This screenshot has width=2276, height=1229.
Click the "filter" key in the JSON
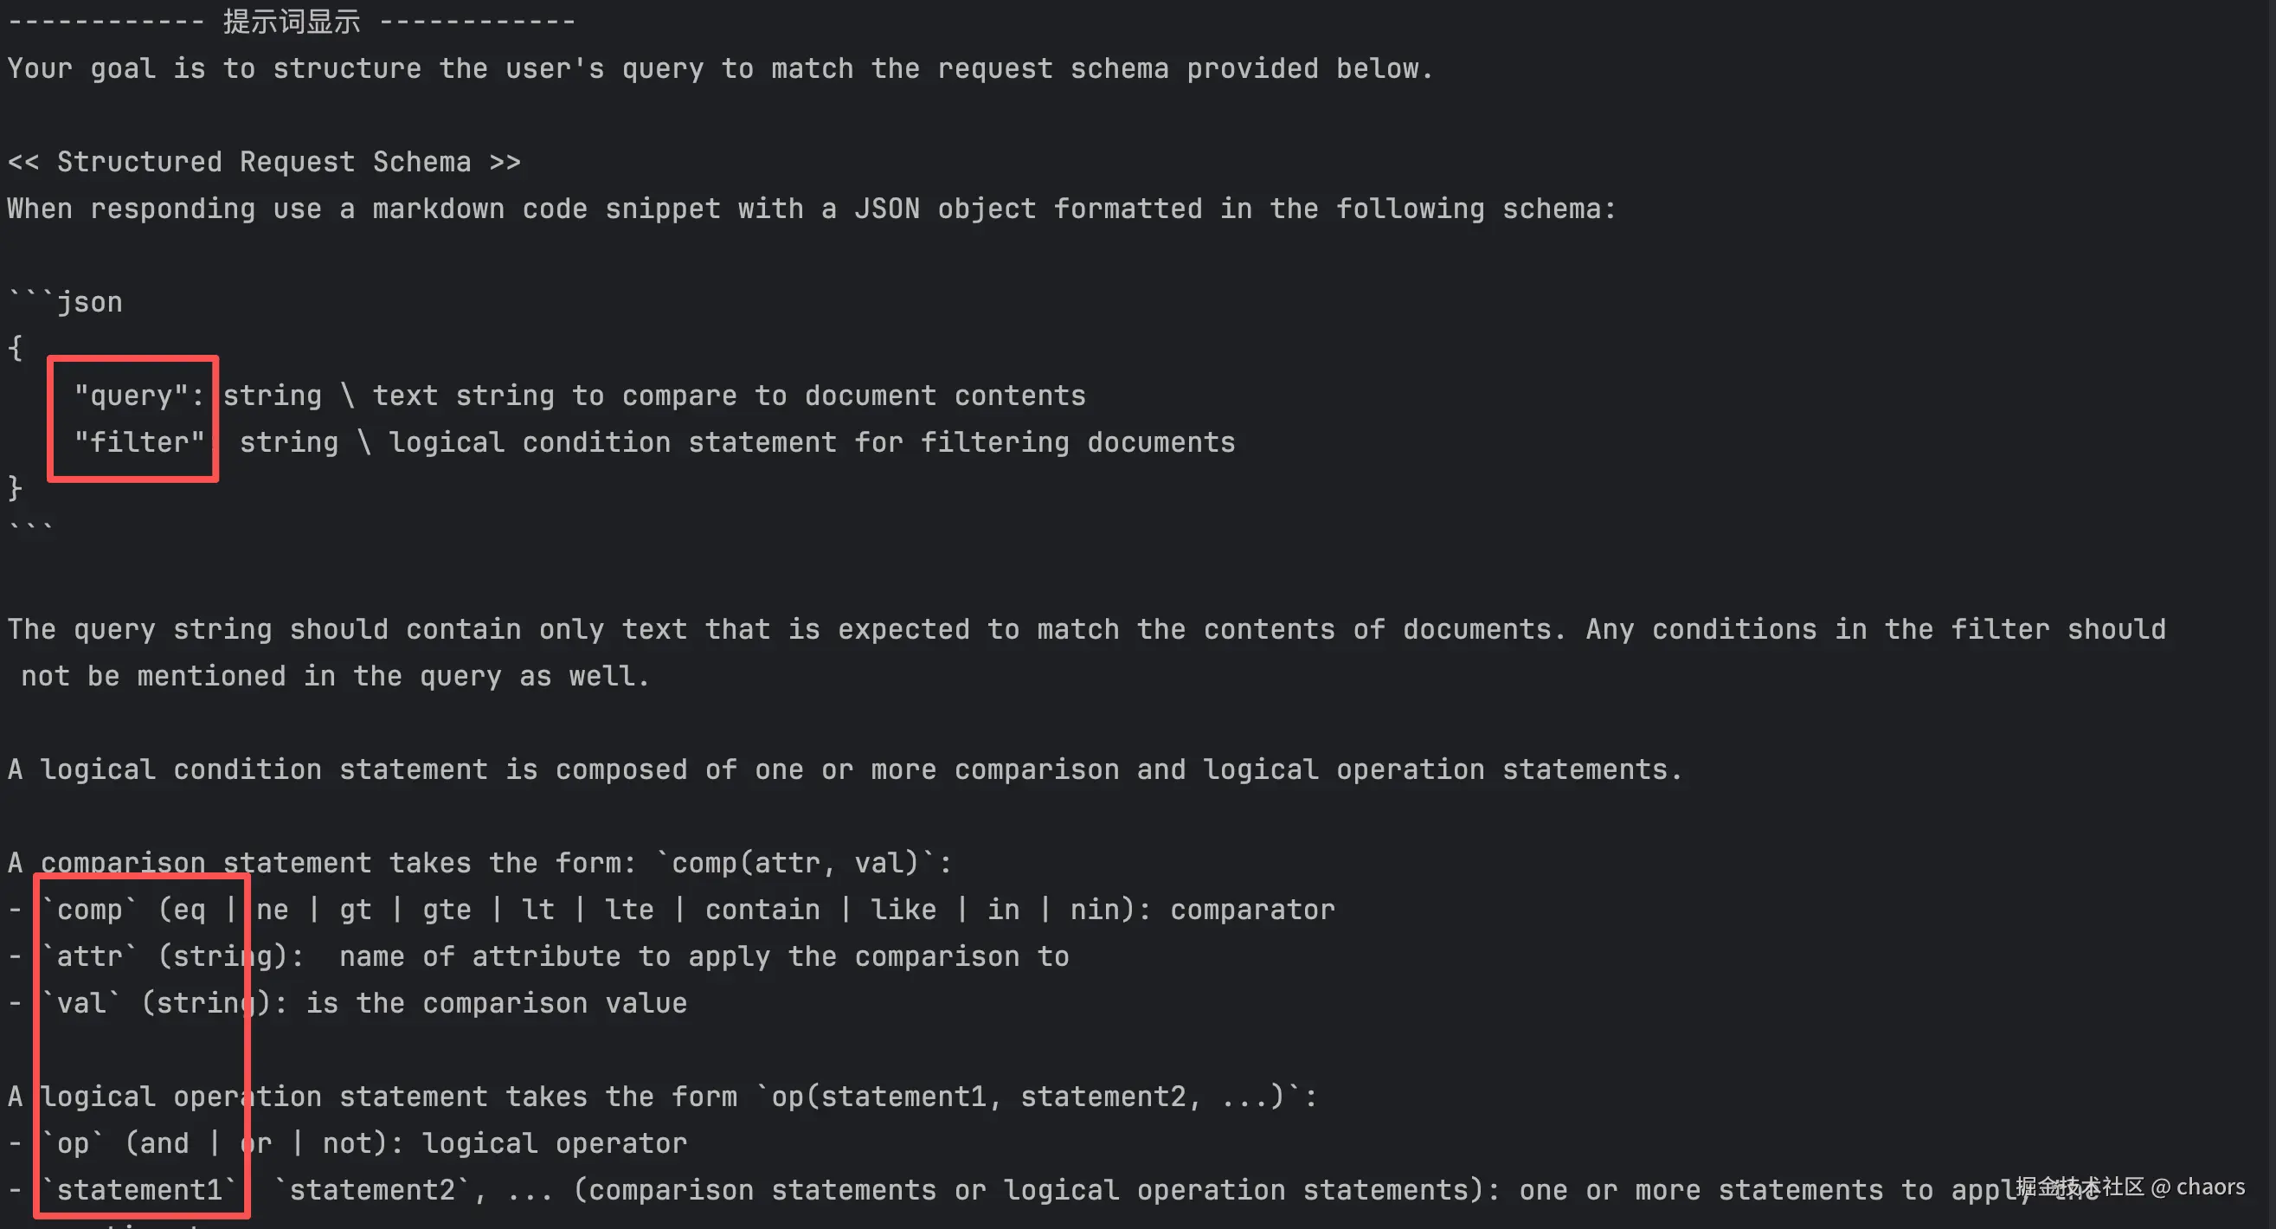138,441
